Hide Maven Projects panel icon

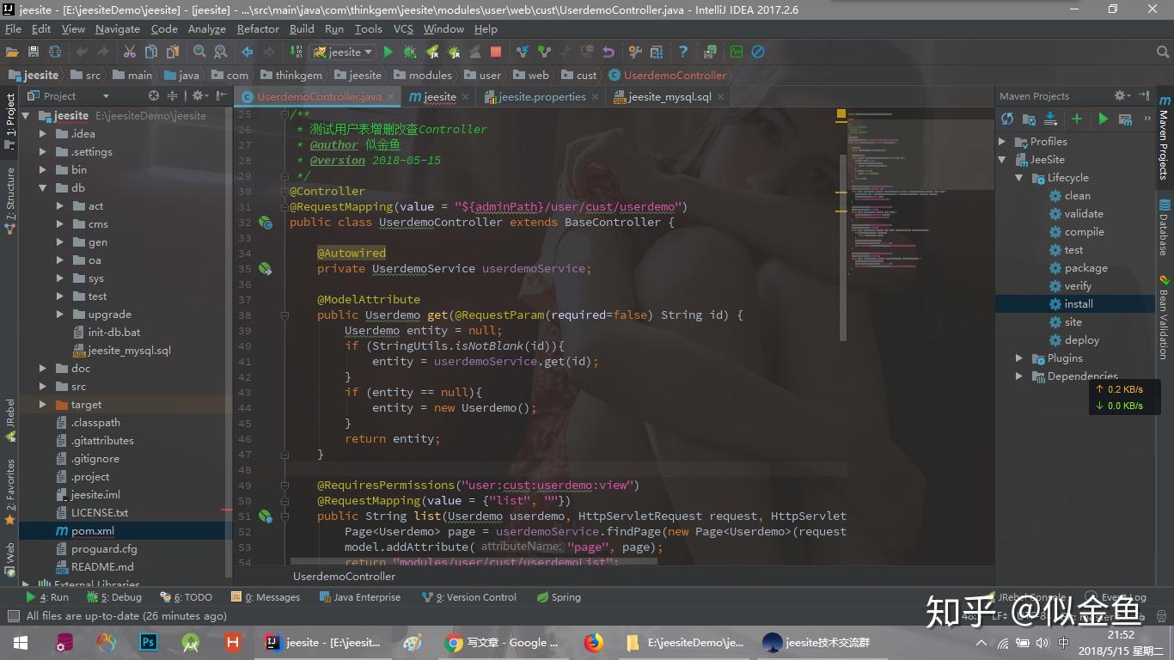click(1144, 95)
